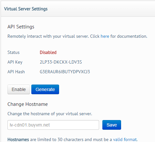The height and width of the screenshot is (142, 155).
Task: Click the API Key row label
Action: click(15, 62)
